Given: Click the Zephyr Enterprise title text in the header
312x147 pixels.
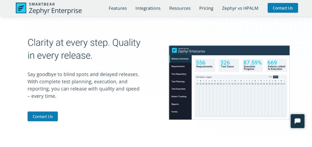Looking at the screenshot, I should coord(55,10).
